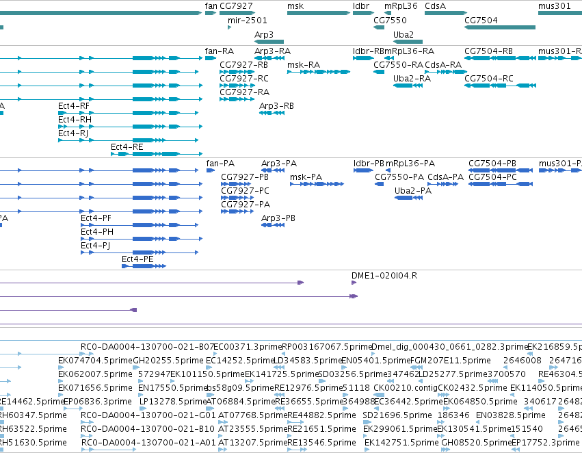This screenshot has height=453, width=582.
Task: Select EST RC0-DA0004-130700-021-B07
Action: point(148,347)
